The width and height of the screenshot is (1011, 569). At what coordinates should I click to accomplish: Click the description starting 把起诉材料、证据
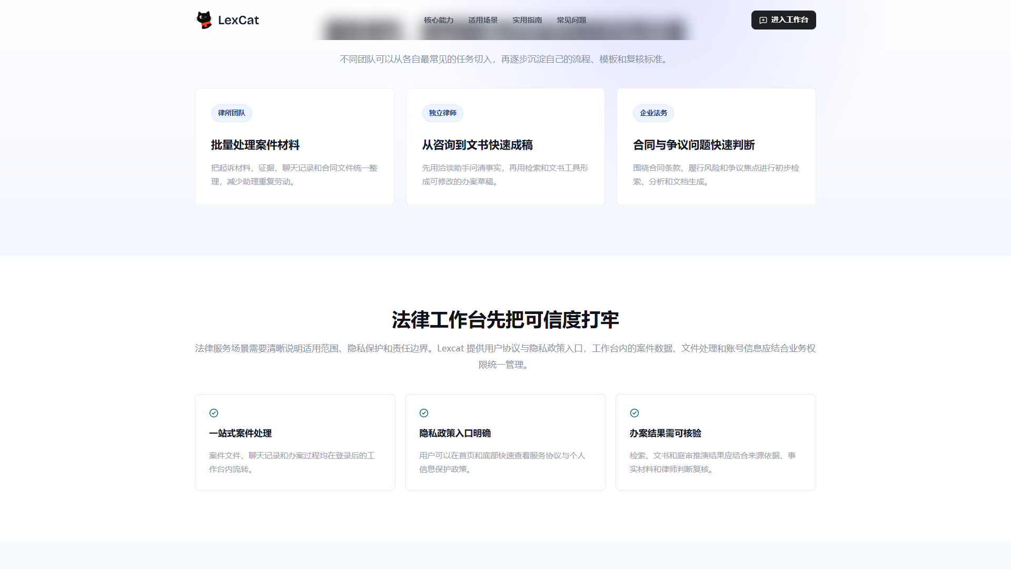294,174
